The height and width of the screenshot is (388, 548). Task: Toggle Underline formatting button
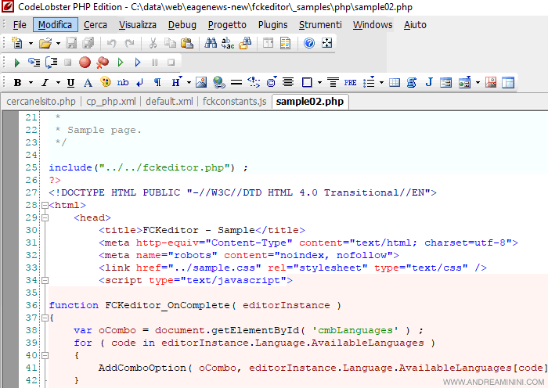click(70, 83)
